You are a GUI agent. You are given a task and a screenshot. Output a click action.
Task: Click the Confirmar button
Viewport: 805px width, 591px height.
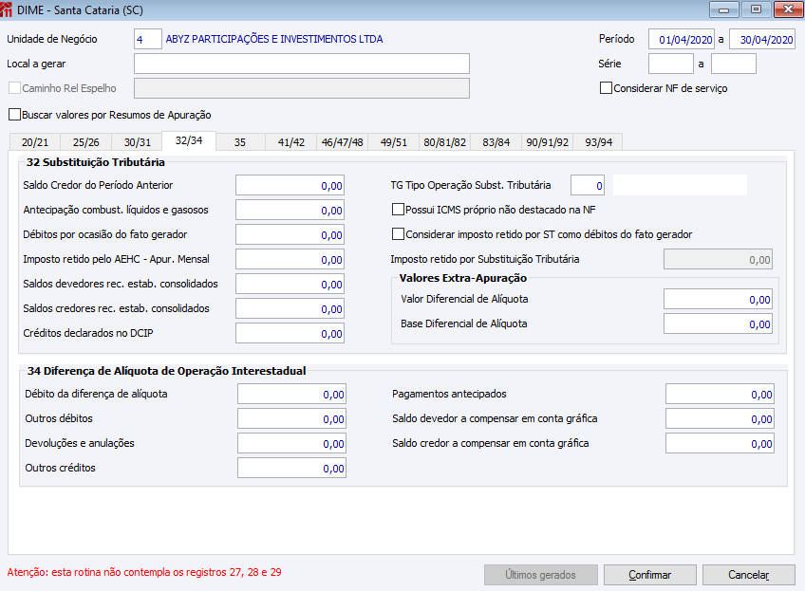point(650,575)
